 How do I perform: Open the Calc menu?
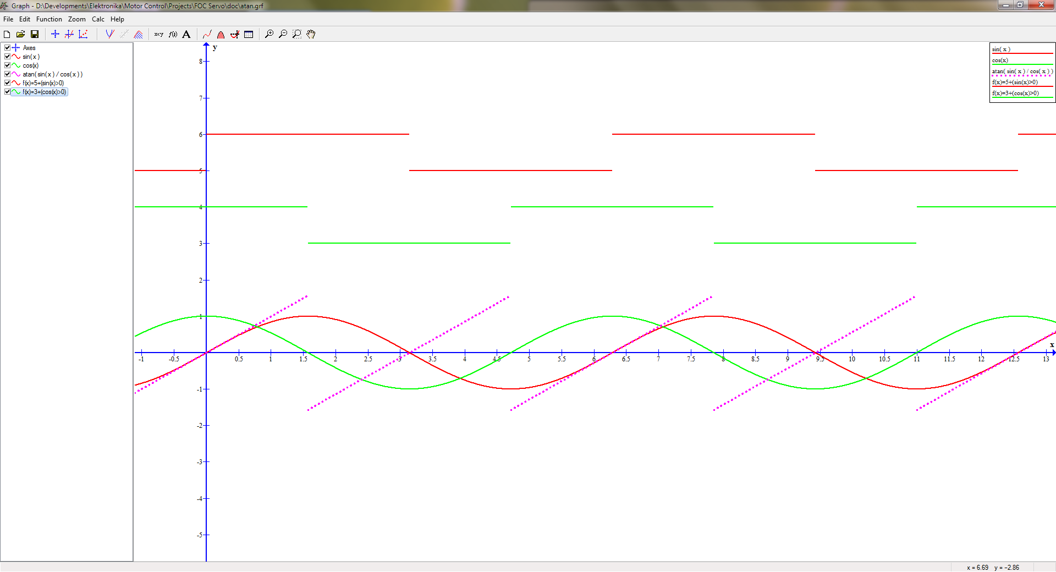pyautogui.click(x=98, y=19)
